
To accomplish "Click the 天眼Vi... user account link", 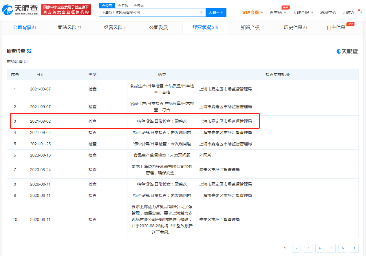I will (x=349, y=12).
